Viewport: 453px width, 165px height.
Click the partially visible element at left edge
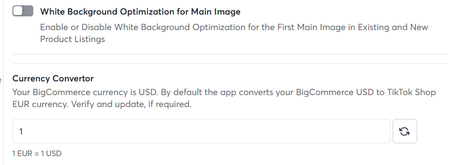click(0, 80)
